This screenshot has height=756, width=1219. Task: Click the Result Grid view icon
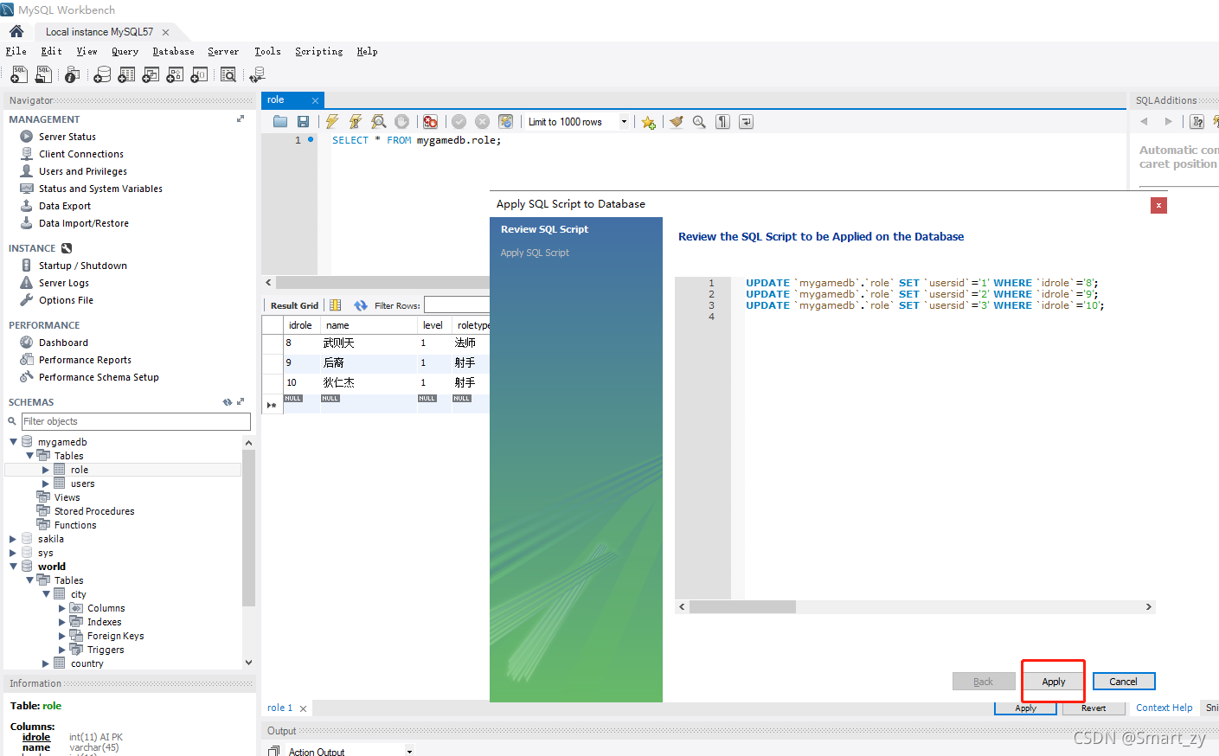click(x=336, y=305)
